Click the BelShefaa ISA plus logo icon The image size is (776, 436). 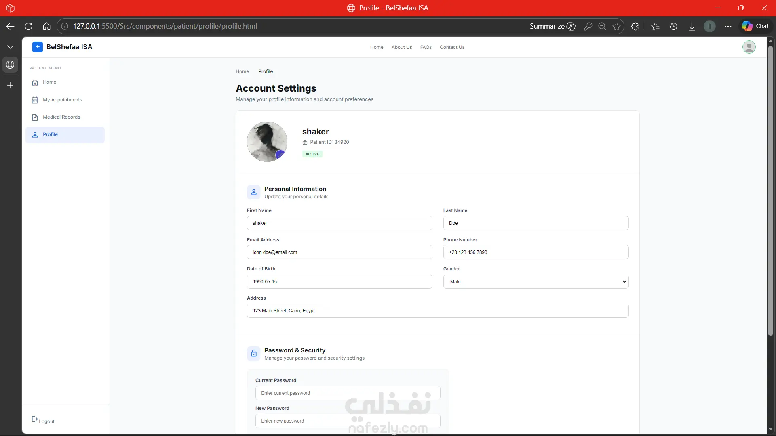tap(37, 47)
